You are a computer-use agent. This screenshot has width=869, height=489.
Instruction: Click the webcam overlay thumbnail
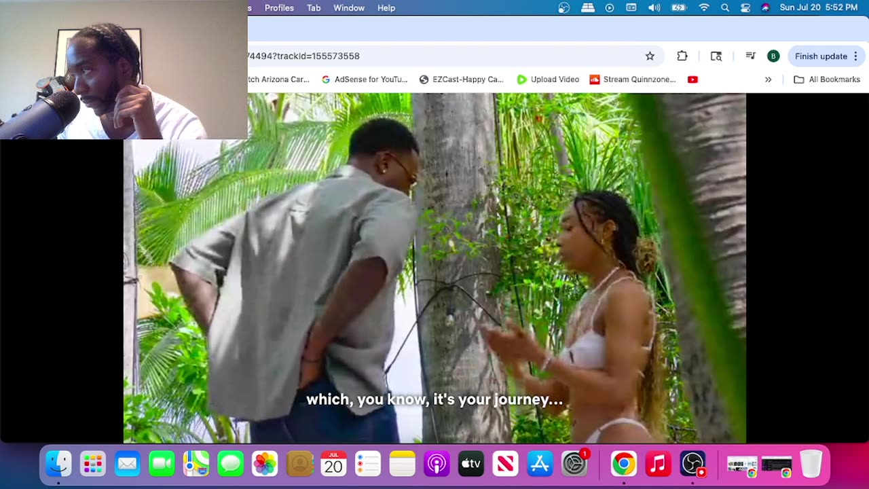click(124, 69)
